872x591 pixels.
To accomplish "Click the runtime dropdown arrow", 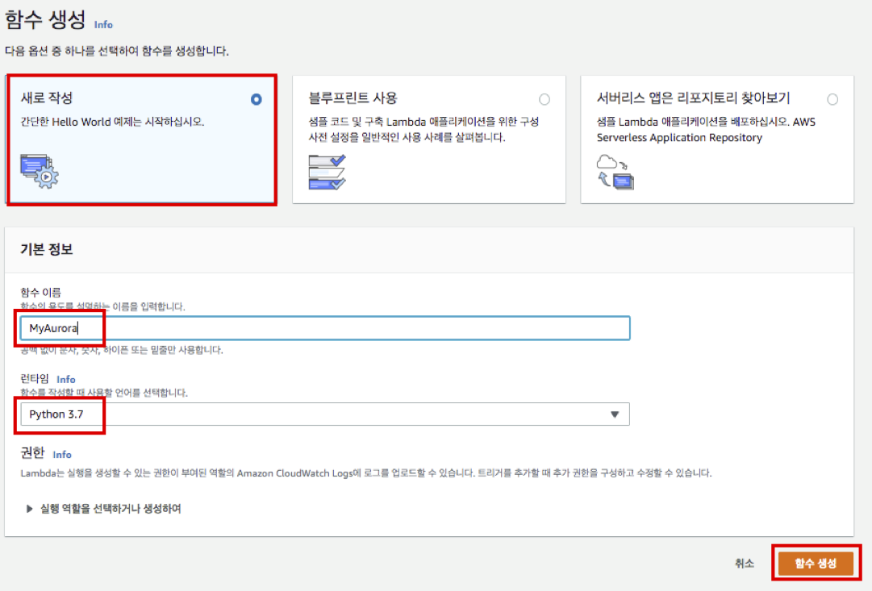I will pos(614,414).
